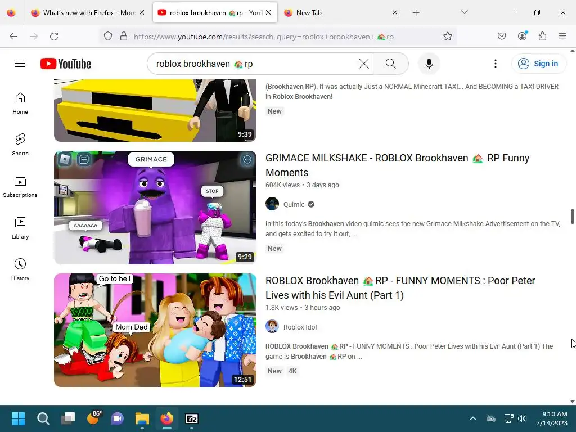Open History in the sidebar
Image resolution: width=576 pixels, height=432 pixels.
(20, 269)
